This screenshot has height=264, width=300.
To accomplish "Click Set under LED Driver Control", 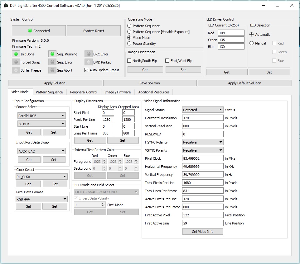I will pyautogui.click(x=269, y=72).
